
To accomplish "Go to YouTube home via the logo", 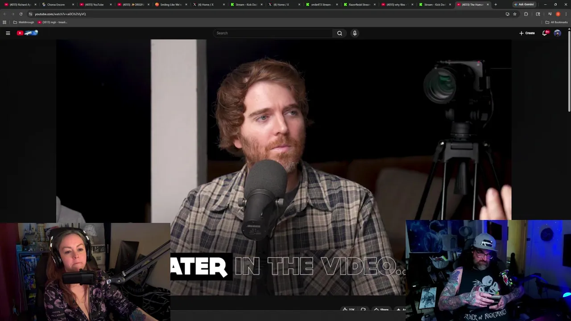I will pyautogui.click(x=28, y=33).
